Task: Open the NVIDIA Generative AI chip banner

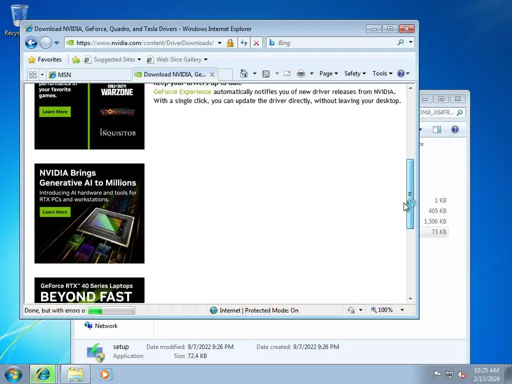Action: (89, 213)
